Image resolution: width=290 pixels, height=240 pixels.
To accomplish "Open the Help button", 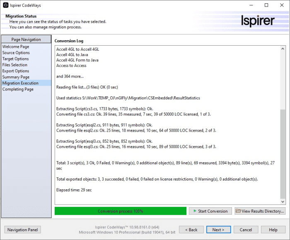I will 273,230.
